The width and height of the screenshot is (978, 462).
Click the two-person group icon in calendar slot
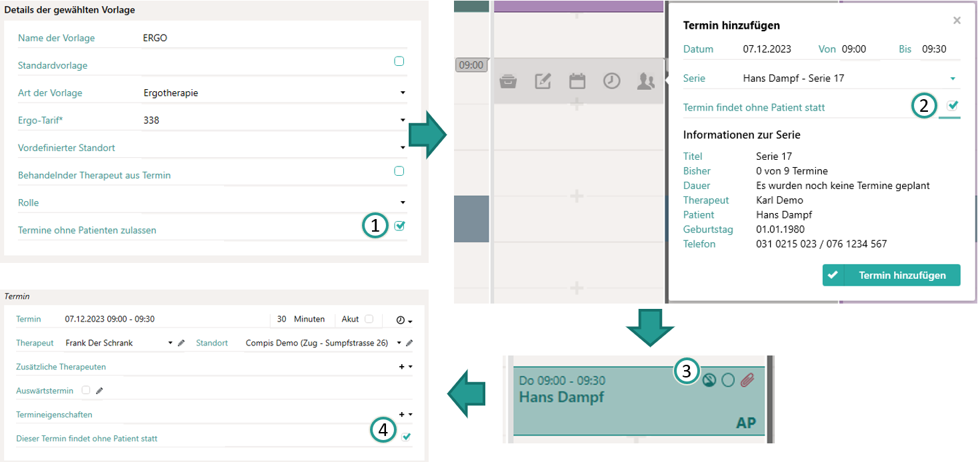pos(645,81)
